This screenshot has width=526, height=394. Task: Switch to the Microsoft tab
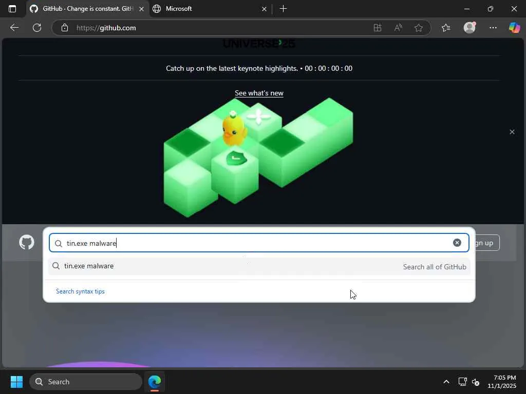(x=210, y=9)
